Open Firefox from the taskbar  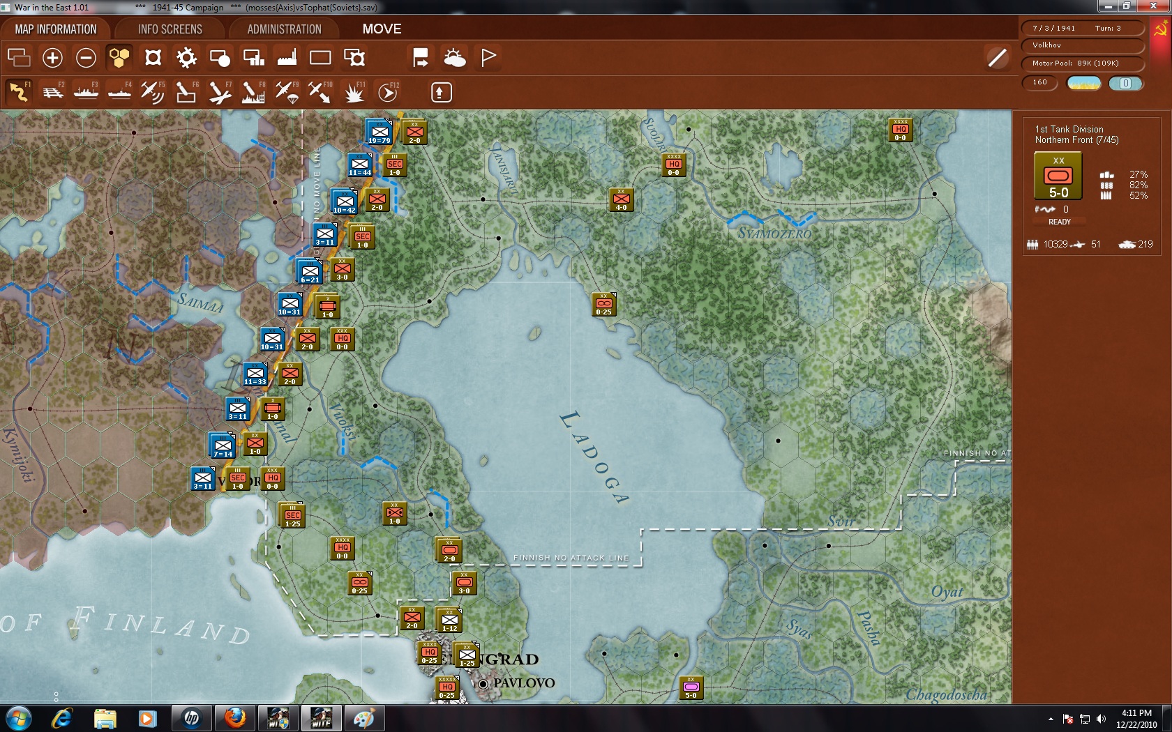pyautogui.click(x=234, y=718)
